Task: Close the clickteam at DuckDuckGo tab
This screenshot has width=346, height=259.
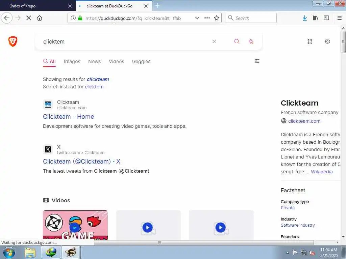Action: coord(146,6)
